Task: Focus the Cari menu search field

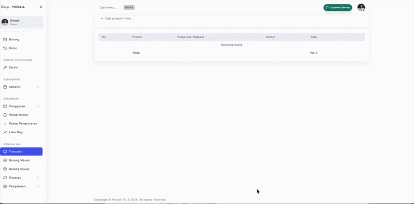Action: pos(108,7)
